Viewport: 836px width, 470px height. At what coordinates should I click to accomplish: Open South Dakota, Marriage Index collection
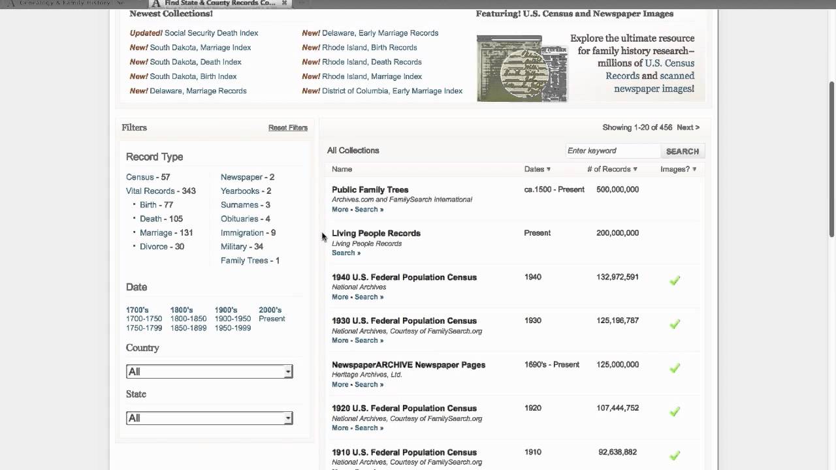(x=201, y=48)
